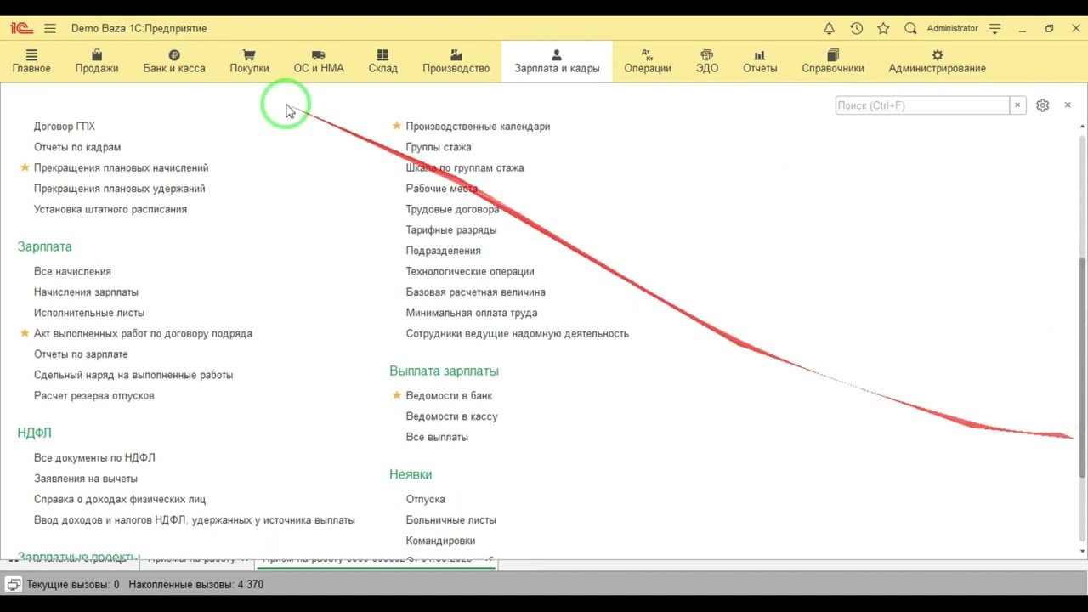Click the notifications bell icon

point(829,28)
